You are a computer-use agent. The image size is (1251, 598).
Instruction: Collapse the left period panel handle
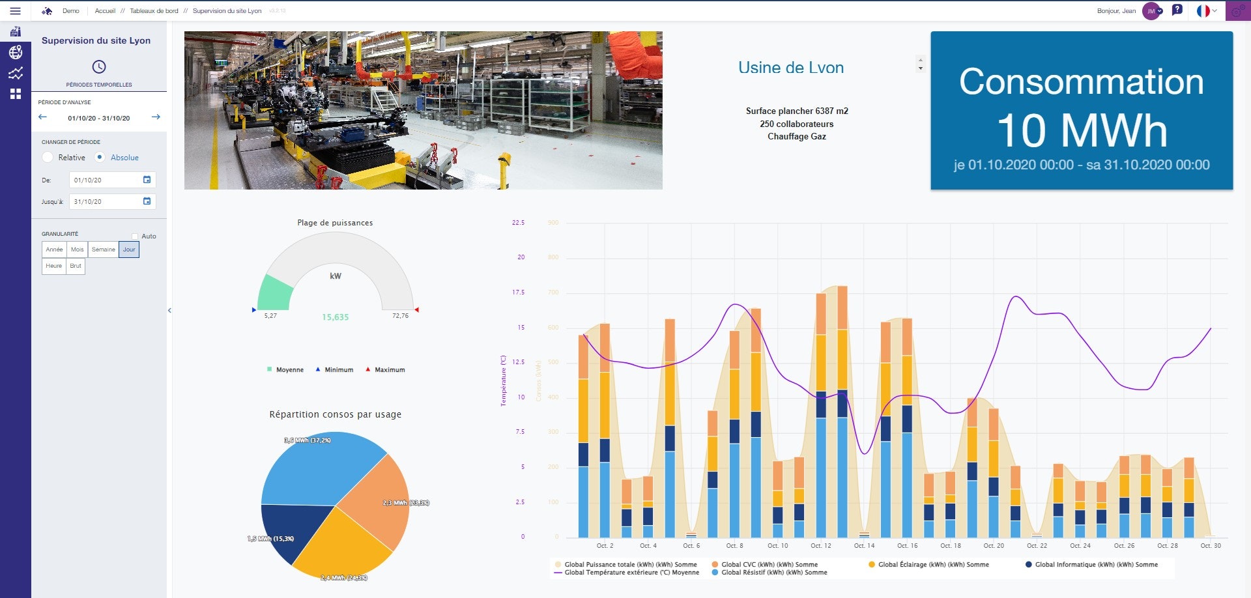pyautogui.click(x=169, y=311)
